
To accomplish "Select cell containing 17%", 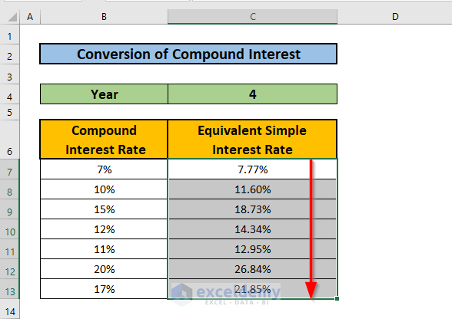I will (x=104, y=289).
